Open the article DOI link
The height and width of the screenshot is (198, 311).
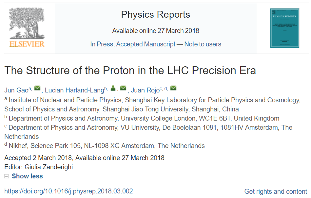68,191
